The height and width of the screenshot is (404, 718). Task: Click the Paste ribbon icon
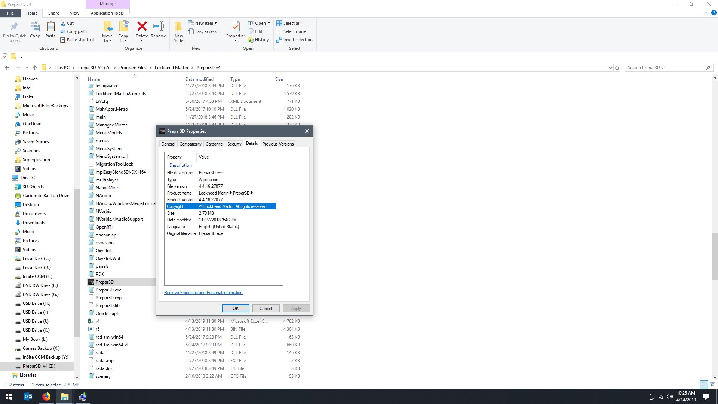click(50, 27)
